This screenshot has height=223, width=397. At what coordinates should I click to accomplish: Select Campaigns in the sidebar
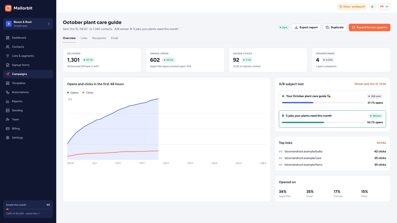coord(28,74)
